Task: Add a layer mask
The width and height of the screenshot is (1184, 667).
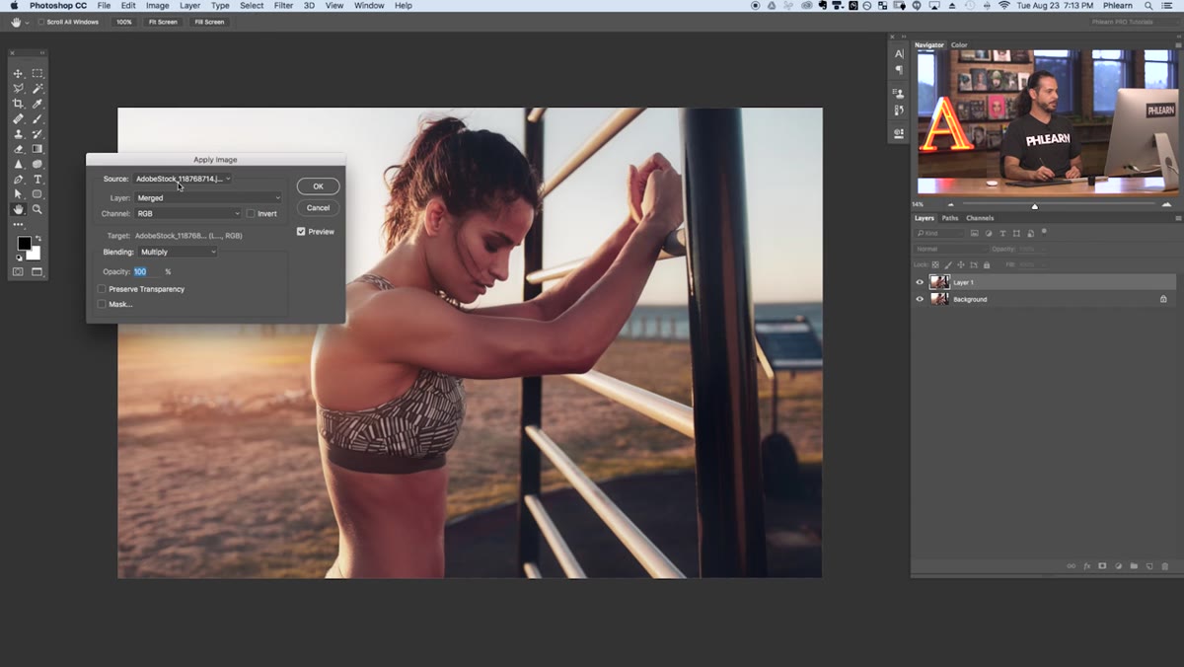Action: (1102, 566)
